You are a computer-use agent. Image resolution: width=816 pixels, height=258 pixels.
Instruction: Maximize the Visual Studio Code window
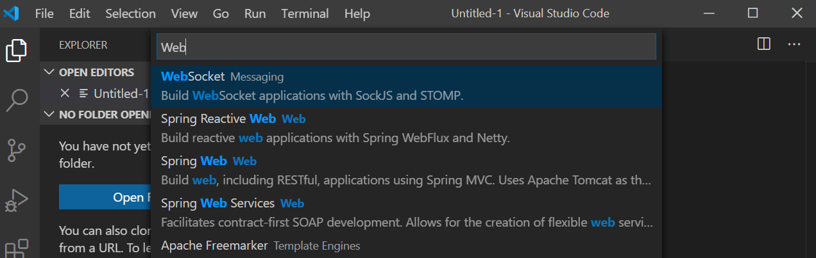pyautogui.click(x=753, y=13)
